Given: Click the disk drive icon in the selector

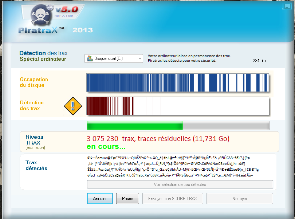Looking at the screenshot, I should coord(90,58).
